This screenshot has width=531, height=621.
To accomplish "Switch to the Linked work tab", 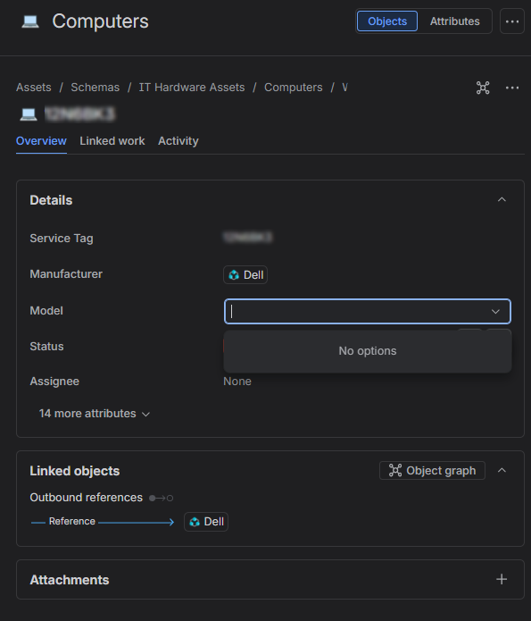I will 112,141.
